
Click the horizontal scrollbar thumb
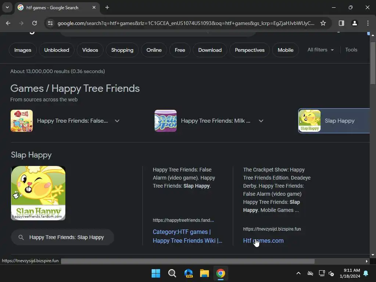pos(188,261)
